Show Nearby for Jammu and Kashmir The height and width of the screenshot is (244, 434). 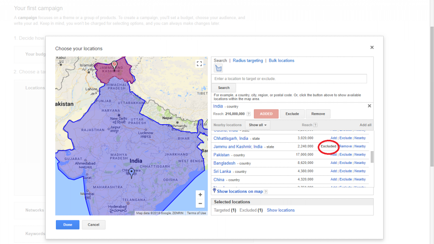coord(360,146)
